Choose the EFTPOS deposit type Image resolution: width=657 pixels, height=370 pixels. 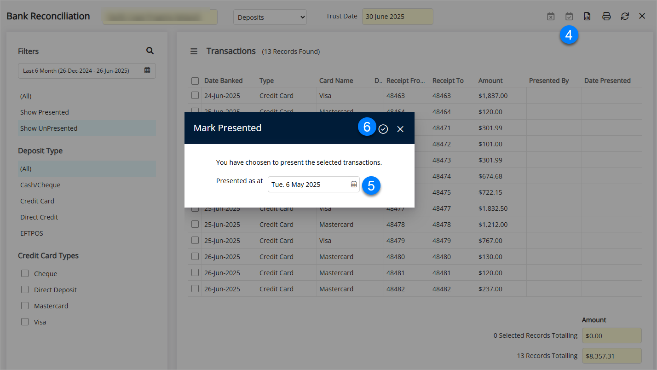click(x=32, y=233)
